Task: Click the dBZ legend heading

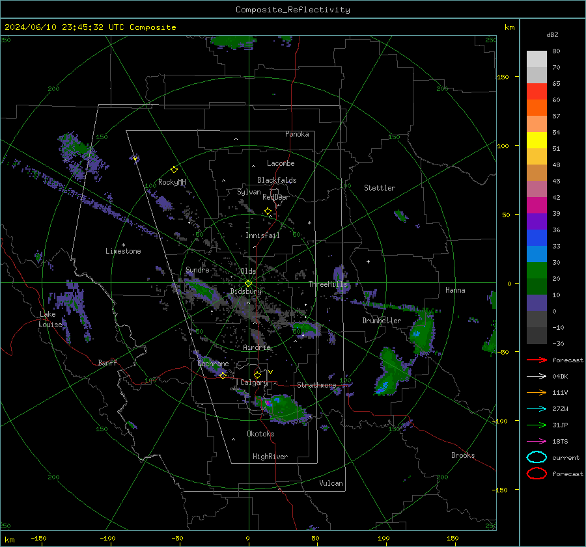Action: (552, 34)
